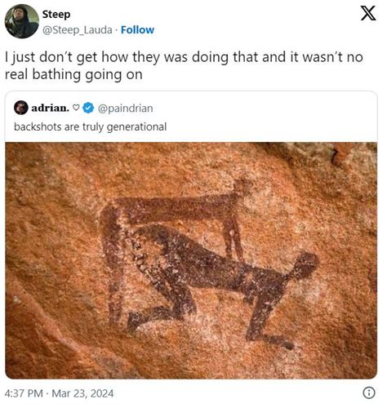Open adrian's small profile avatar

21,108
